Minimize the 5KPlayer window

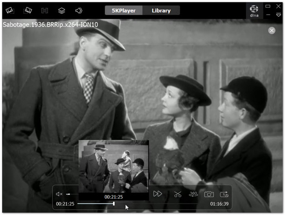point(268,15)
